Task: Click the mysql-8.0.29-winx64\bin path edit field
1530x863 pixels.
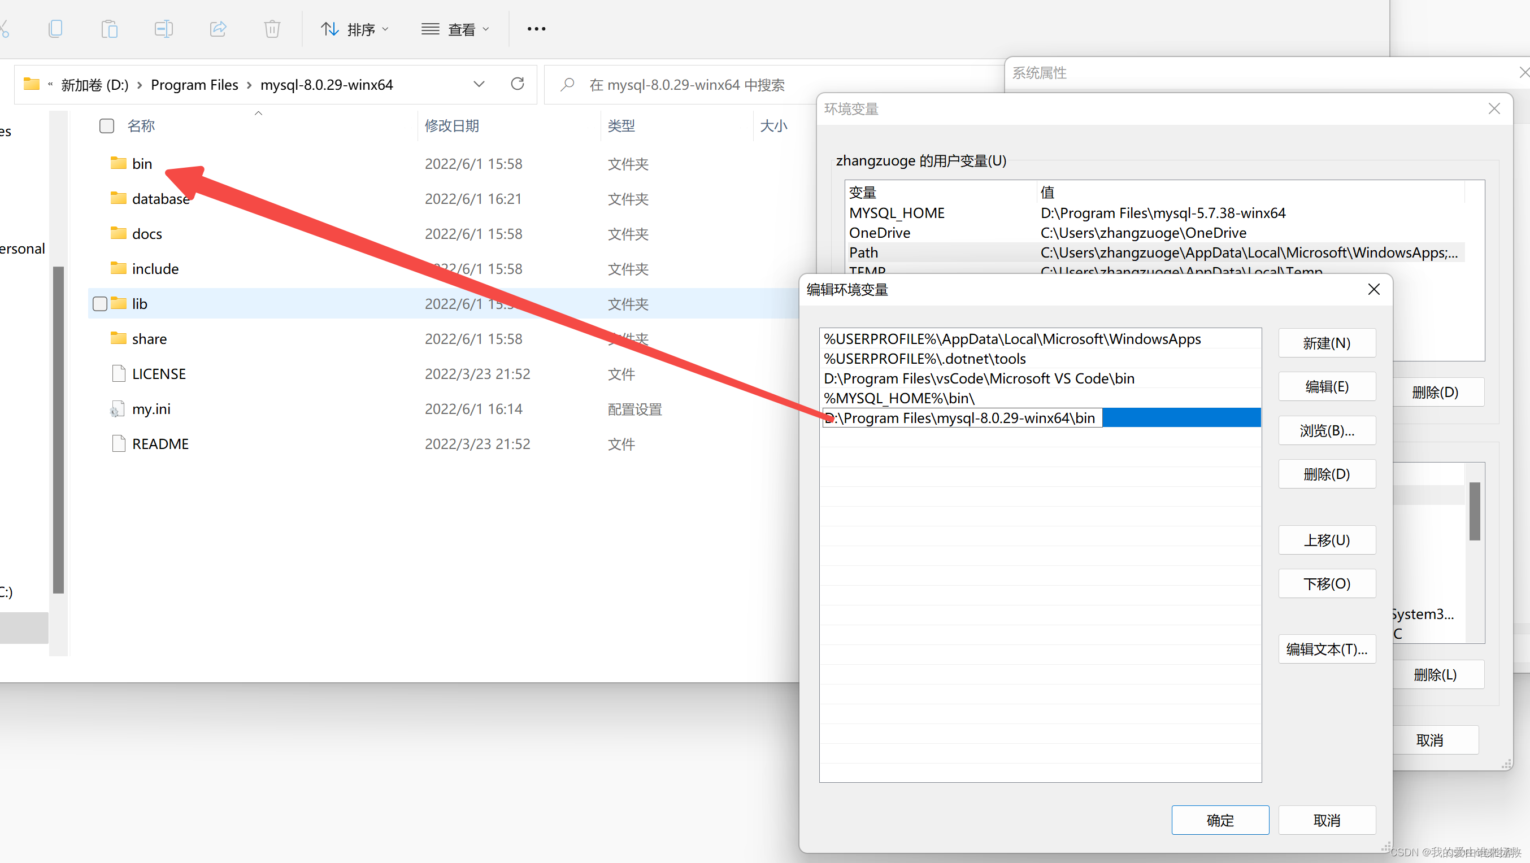Action: (x=962, y=418)
